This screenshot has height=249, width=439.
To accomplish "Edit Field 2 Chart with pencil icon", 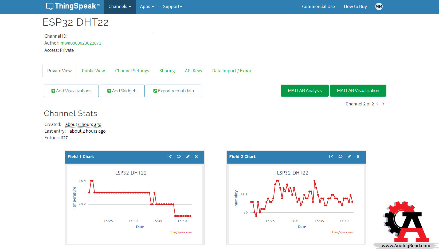I will pyautogui.click(x=349, y=157).
